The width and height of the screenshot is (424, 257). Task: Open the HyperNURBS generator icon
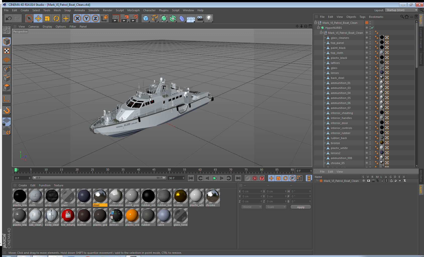(164, 18)
